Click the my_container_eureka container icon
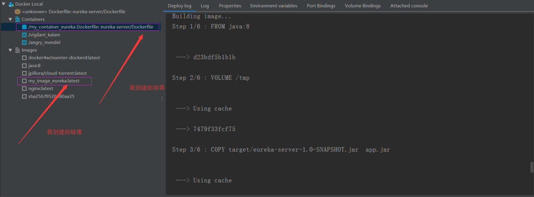The height and width of the screenshot is (197, 534). 24,27
